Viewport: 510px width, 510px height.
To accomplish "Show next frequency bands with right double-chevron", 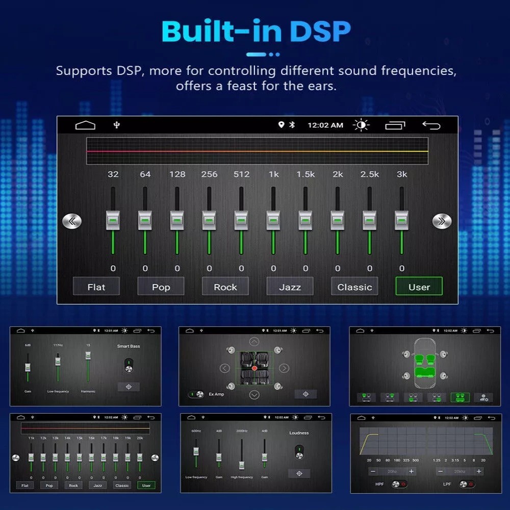I will click(442, 221).
